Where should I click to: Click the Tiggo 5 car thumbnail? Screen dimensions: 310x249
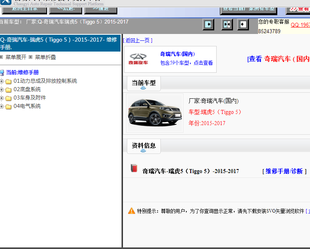click(x=155, y=113)
